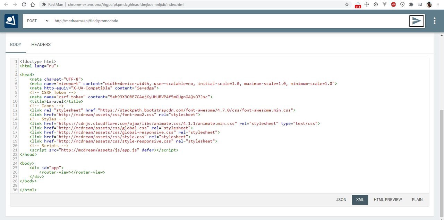Open the RestMan three-dot options menu
Viewport: 444px width, 220px height.
click(434, 21)
